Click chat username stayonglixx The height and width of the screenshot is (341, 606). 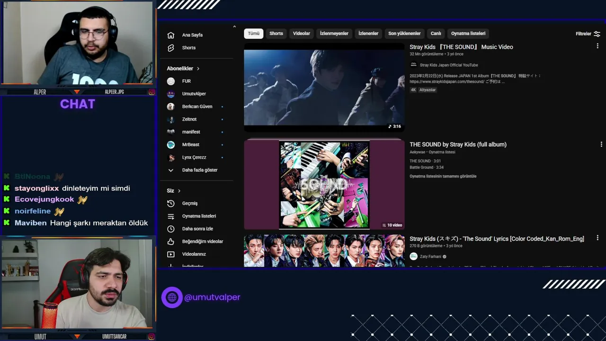tap(37, 188)
